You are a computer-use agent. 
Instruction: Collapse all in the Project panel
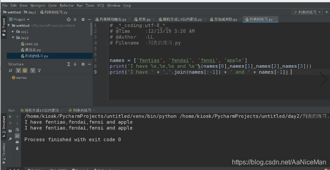[x=75, y=20]
